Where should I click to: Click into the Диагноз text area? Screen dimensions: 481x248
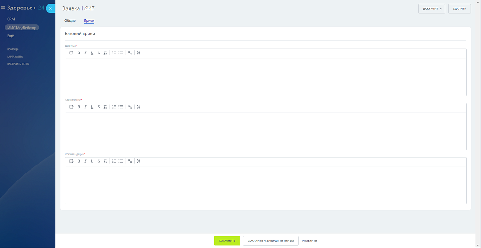(265, 77)
